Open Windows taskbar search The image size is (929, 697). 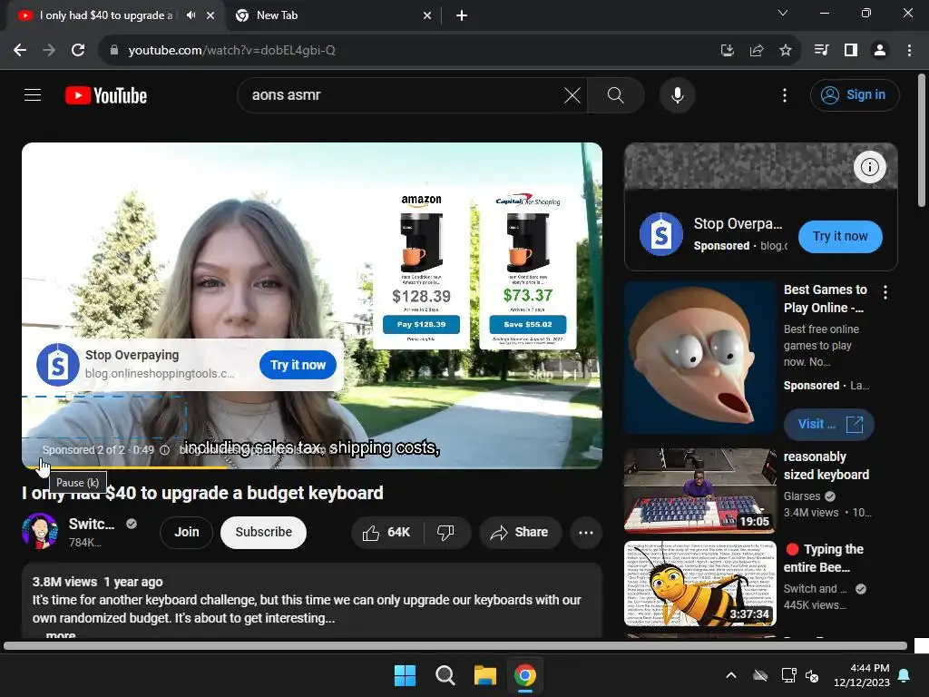coord(445,675)
